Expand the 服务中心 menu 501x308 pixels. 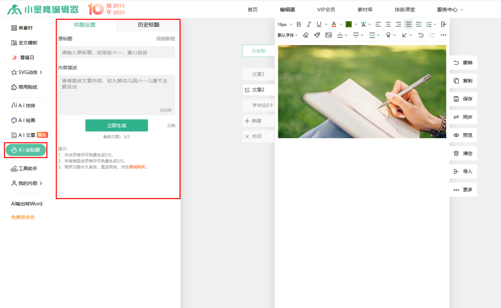[x=450, y=9]
